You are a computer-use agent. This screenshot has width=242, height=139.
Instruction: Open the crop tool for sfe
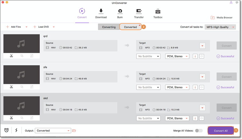coord(22,87)
